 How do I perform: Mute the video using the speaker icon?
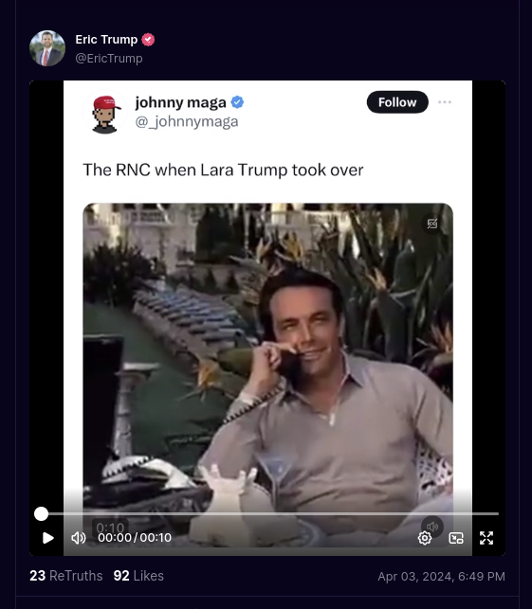pyautogui.click(x=79, y=538)
